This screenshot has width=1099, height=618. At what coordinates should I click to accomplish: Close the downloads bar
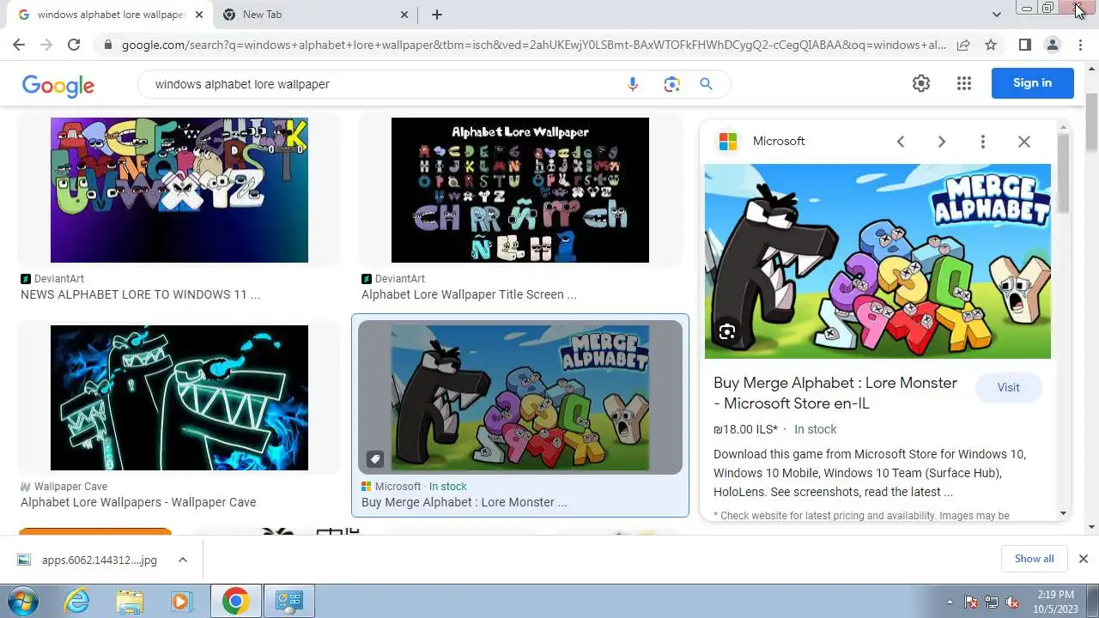pos(1084,559)
